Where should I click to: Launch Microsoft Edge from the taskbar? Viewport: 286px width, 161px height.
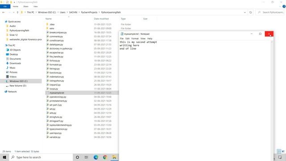click(96, 157)
